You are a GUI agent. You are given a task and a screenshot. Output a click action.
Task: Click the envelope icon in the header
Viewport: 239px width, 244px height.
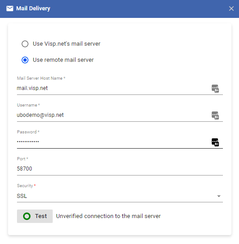click(10, 9)
